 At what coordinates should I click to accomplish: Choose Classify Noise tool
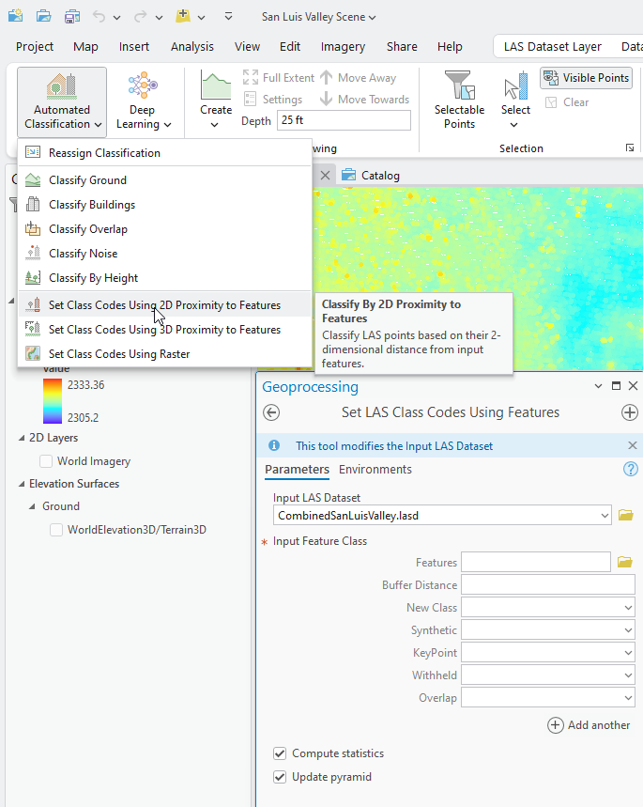pos(164,254)
